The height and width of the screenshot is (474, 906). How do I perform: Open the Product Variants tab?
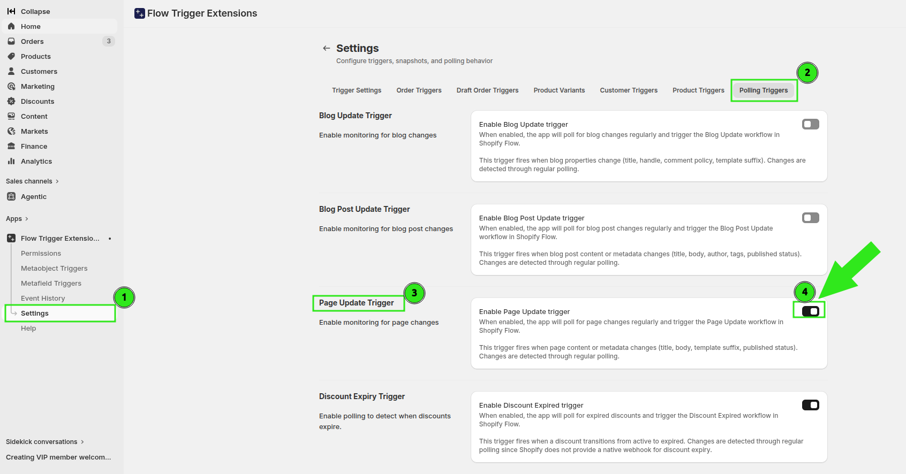559,90
